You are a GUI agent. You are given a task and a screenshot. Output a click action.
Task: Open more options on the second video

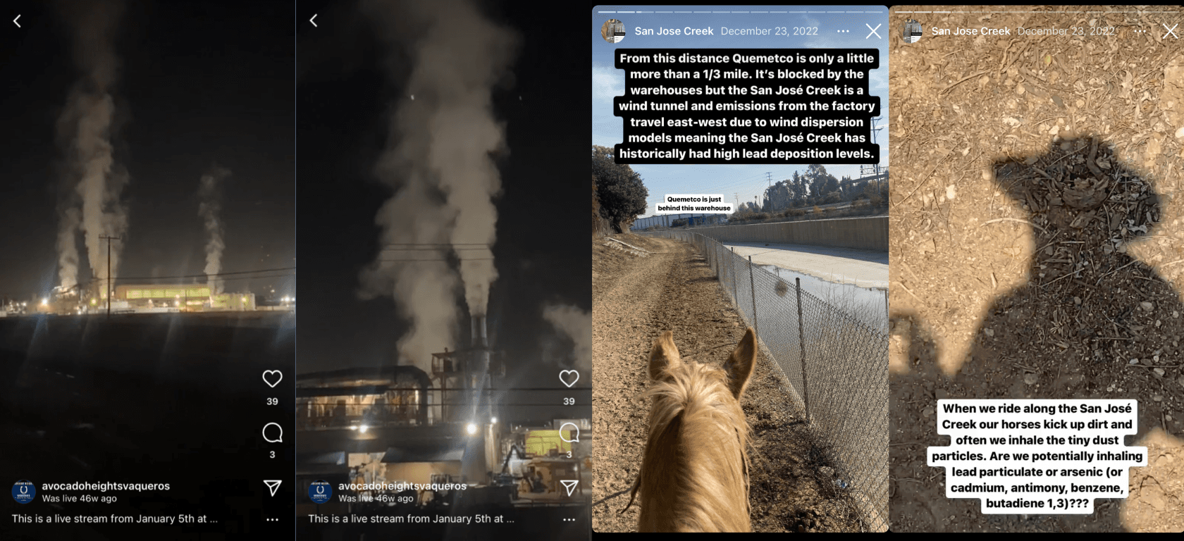(569, 519)
